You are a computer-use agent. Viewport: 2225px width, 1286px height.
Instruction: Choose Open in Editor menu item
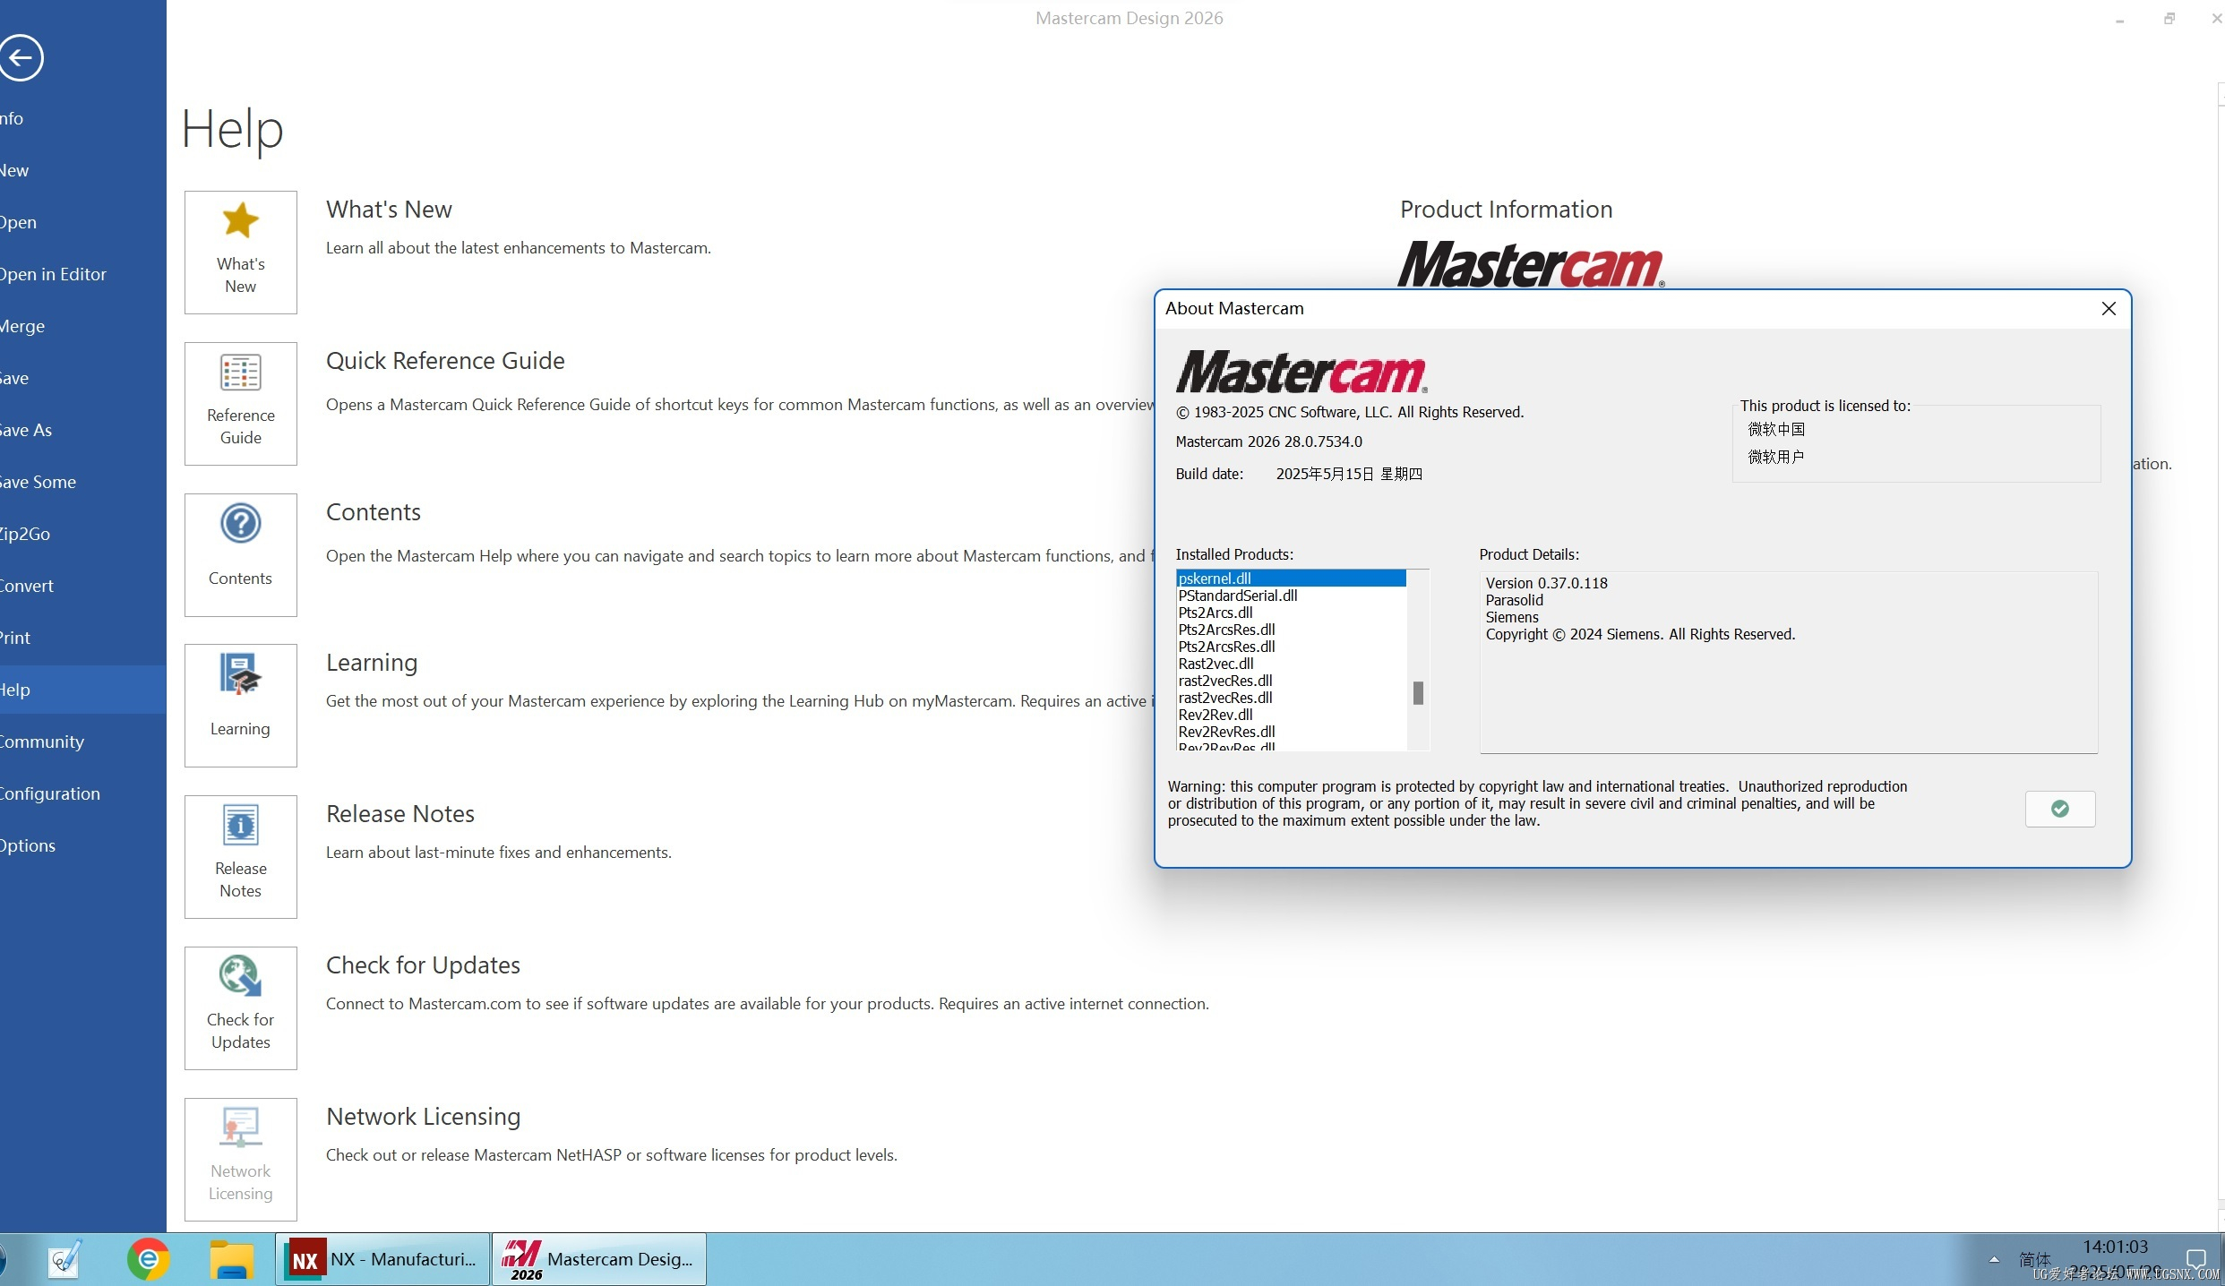tap(83, 274)
